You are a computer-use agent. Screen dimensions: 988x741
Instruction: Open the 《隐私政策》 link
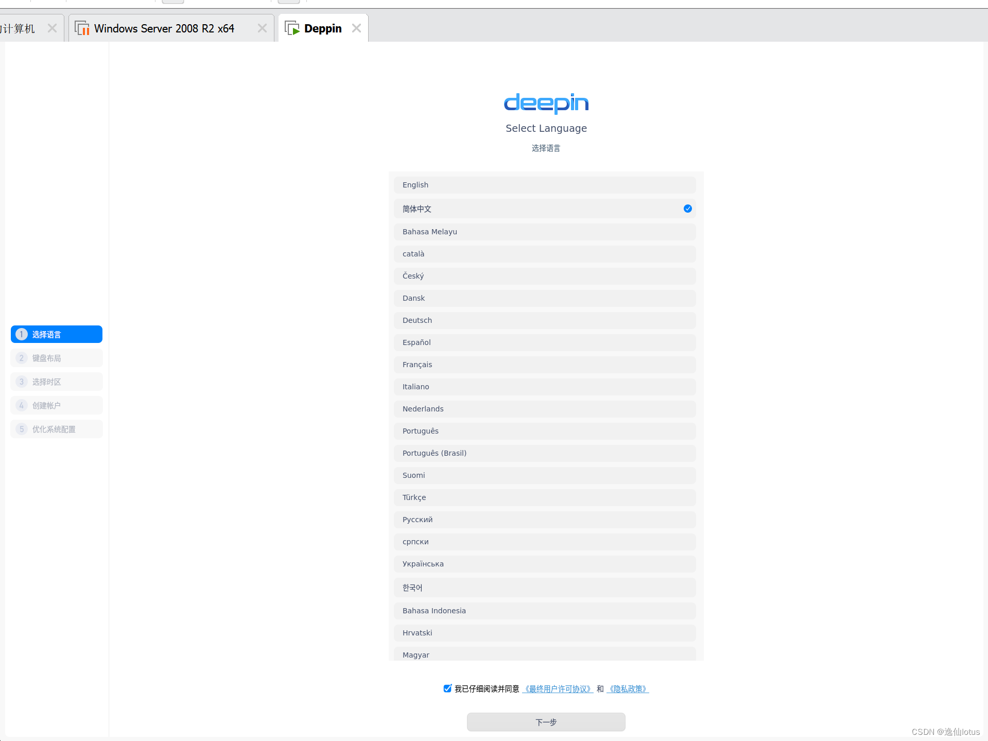coord(627,688)
